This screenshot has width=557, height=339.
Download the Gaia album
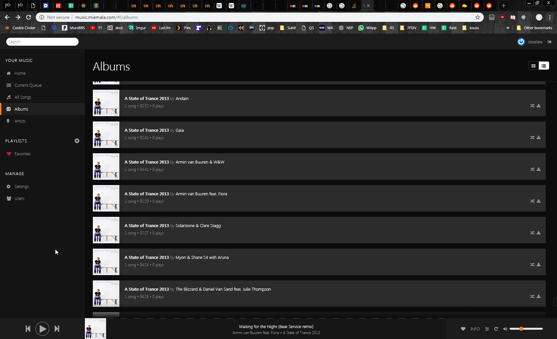(539, 137)
